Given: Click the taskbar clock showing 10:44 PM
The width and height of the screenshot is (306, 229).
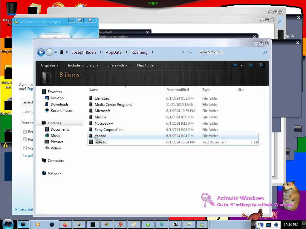Looking at the screenshot, I should coord(291,225).
